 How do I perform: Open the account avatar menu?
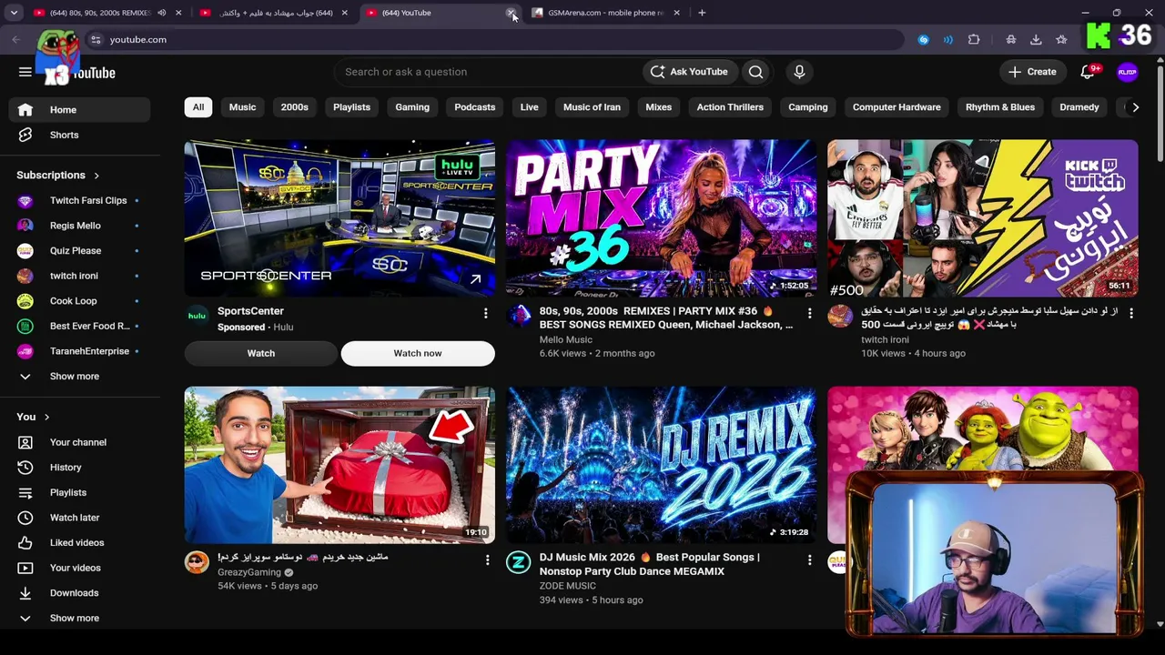1127,72
